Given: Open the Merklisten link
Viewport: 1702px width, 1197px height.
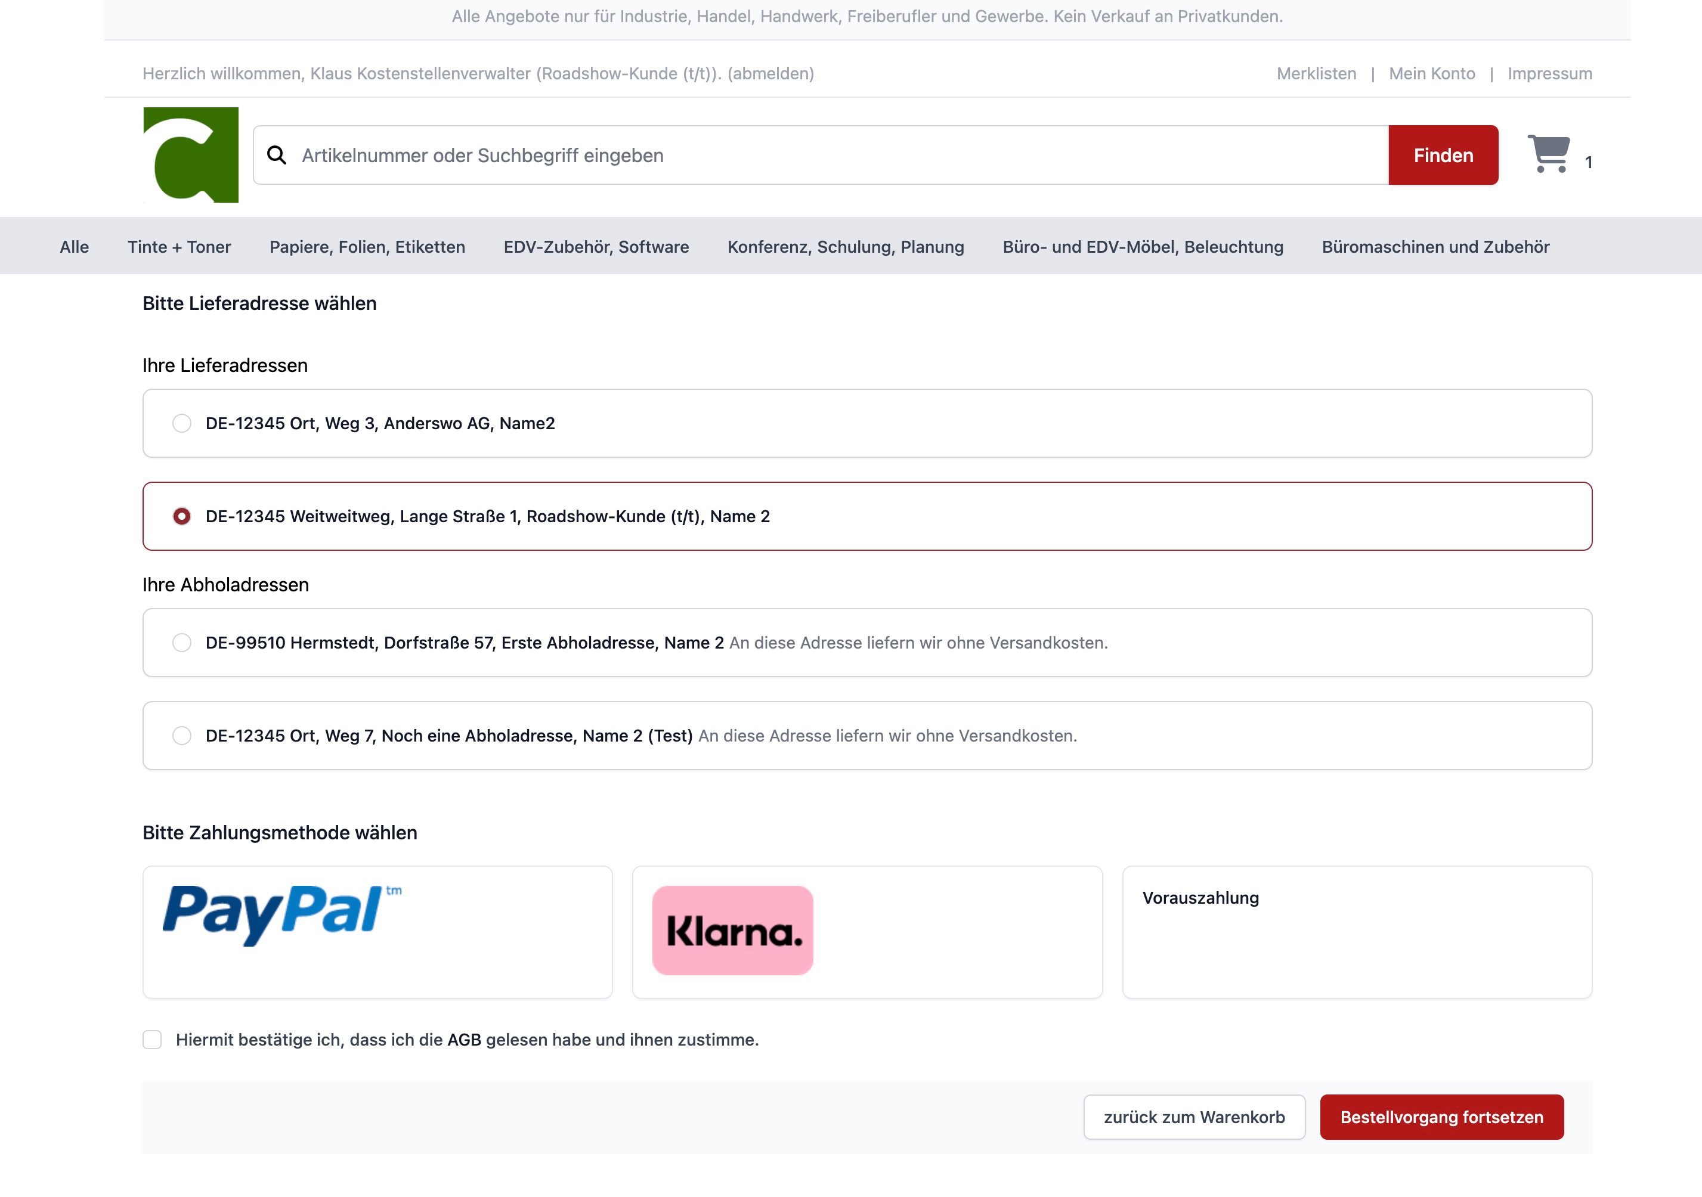Looking at the screenshot, I should coord(1316,73).
